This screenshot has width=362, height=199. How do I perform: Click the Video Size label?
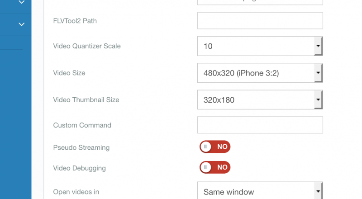coord(69,73)
